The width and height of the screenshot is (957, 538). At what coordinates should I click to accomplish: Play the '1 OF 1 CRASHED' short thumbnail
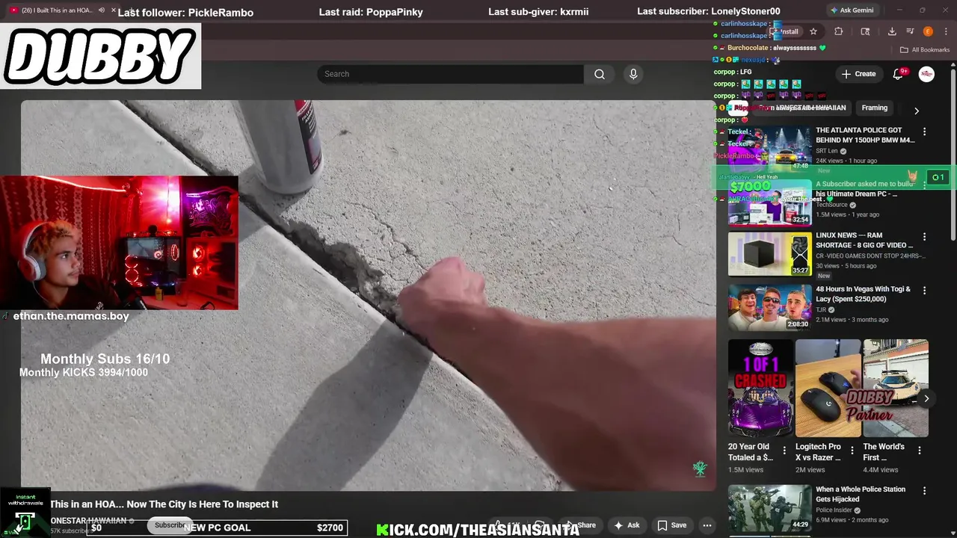point(761,388)
